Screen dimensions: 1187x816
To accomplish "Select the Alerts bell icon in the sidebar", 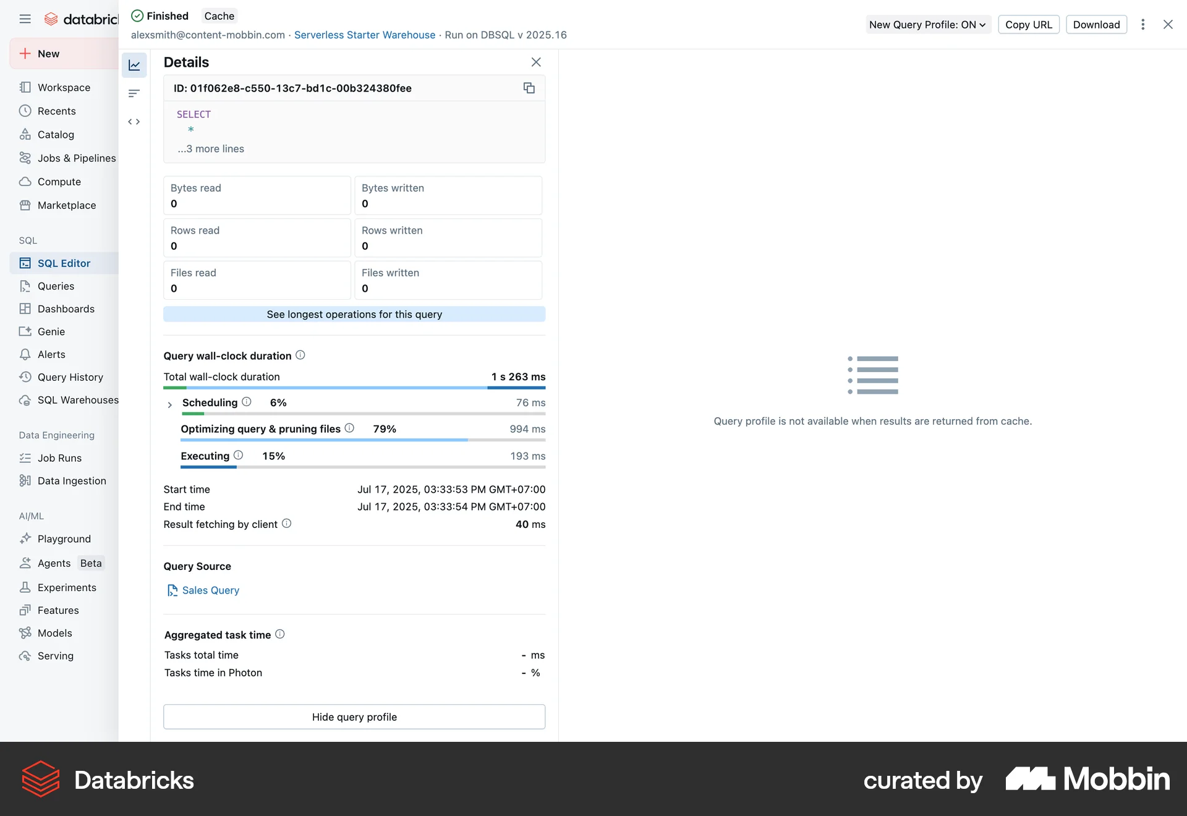I will [25, 354].
